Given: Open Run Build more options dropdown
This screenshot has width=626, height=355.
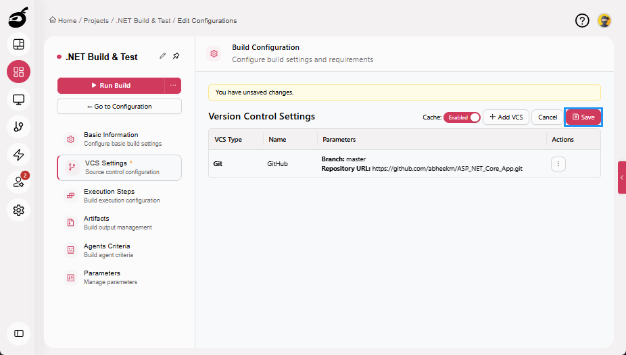Looking at the screenshot, I should [x=173, y=85].
